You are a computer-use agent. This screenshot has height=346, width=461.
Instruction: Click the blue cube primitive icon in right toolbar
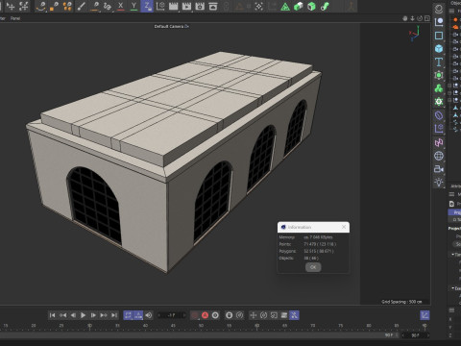(439, 49)
